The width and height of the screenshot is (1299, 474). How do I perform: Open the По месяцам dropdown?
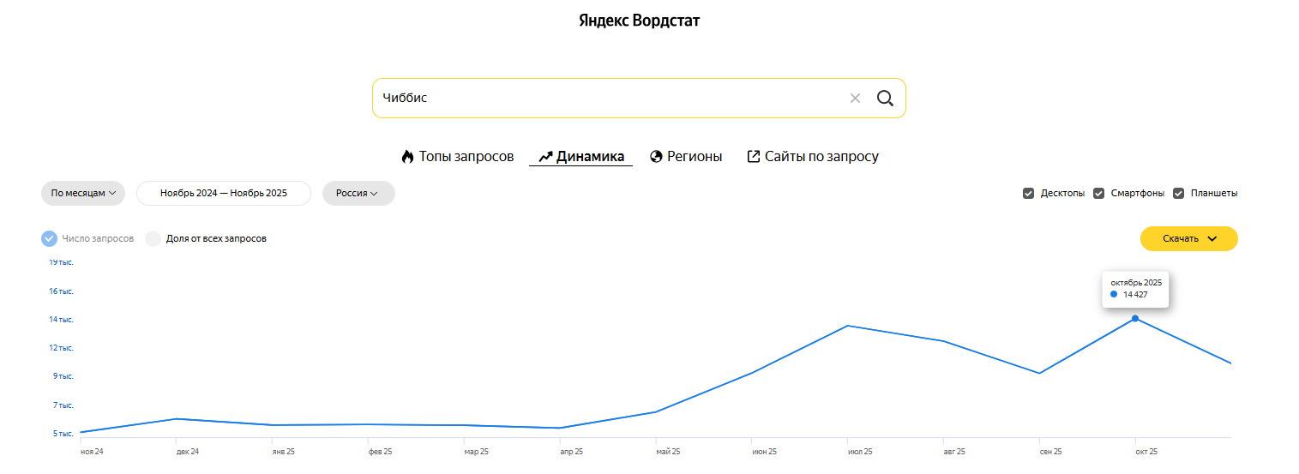[x=83, y=194]
